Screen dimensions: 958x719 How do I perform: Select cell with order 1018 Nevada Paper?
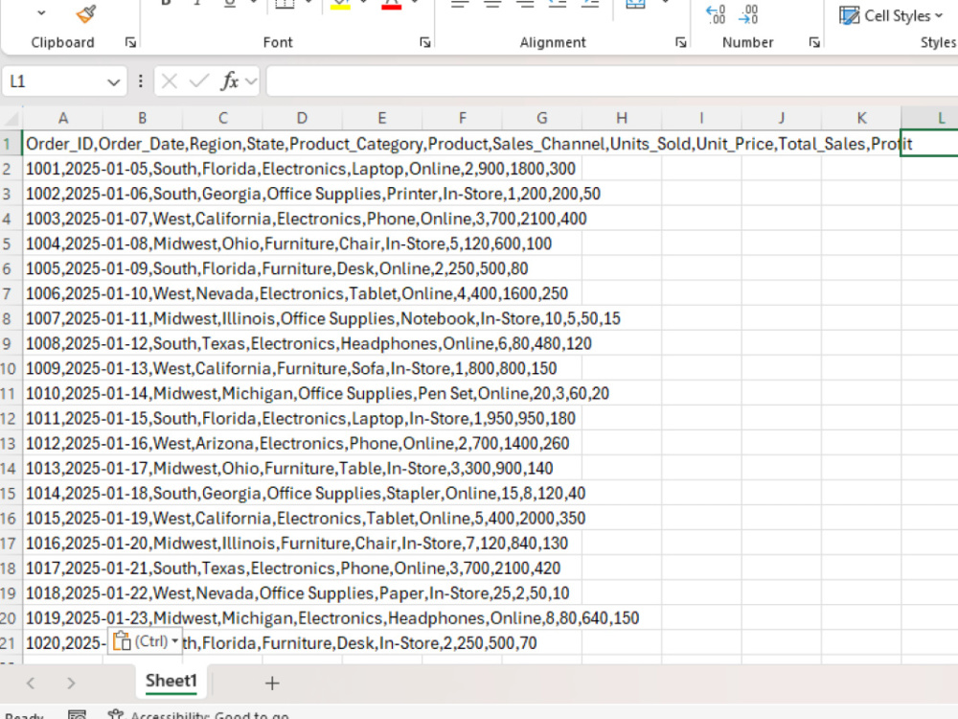(x=62, y=593)
